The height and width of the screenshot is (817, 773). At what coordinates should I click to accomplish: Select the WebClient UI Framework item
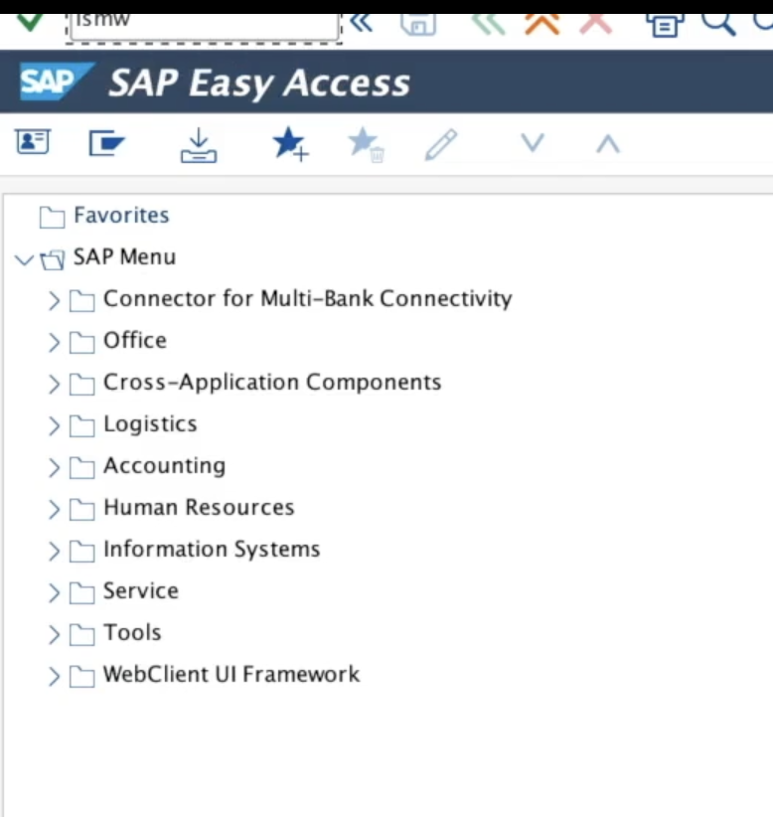pos(231,675)
